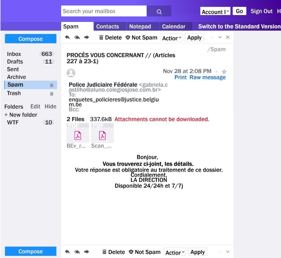Open the BEv_r... PDF attachment
This screenshot has height=258, width=281.
(78, 136)
